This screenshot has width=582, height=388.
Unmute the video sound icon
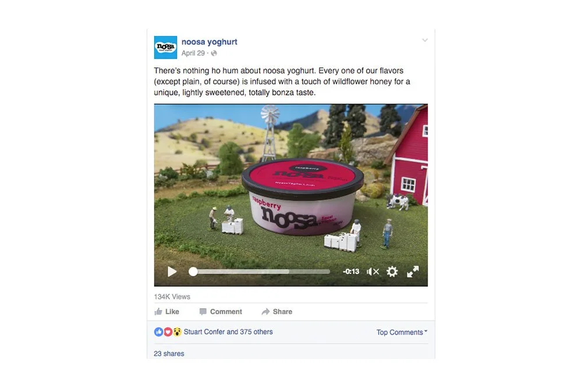tap(372, 272)
